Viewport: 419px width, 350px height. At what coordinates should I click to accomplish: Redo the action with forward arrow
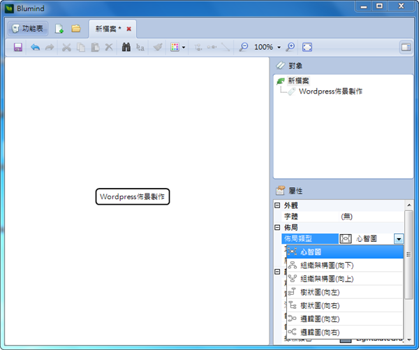coord(50,48)
